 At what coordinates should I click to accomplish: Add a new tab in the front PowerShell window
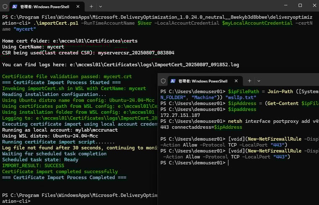click(x=249, y=81)
